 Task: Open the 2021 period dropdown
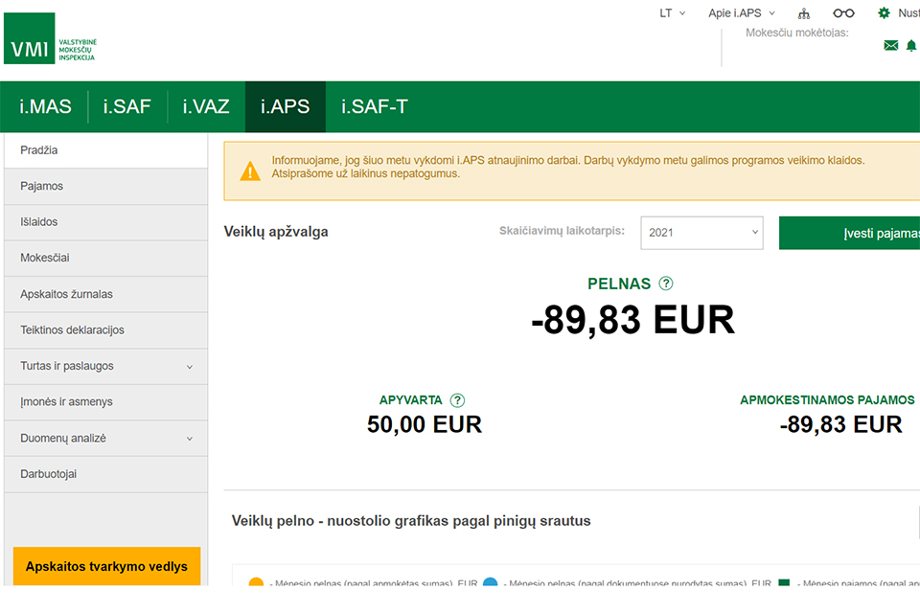[701, 233]
